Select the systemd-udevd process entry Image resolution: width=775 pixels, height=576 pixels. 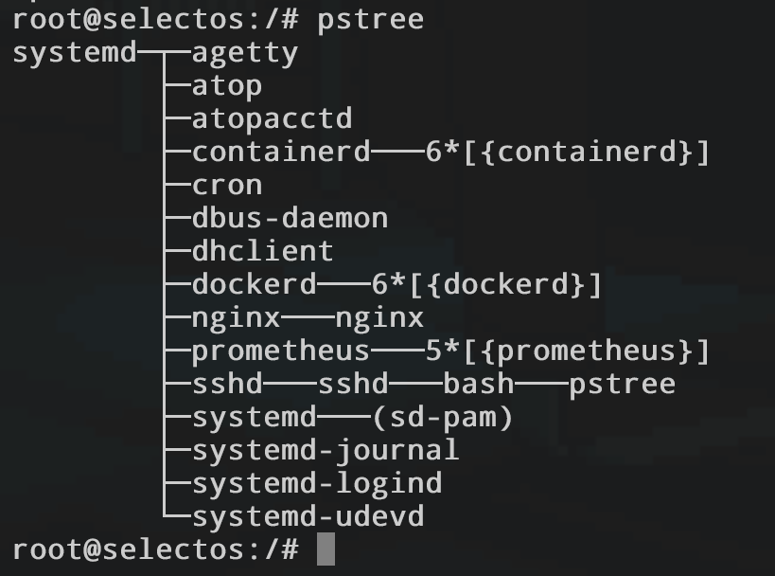click(308, 517)
